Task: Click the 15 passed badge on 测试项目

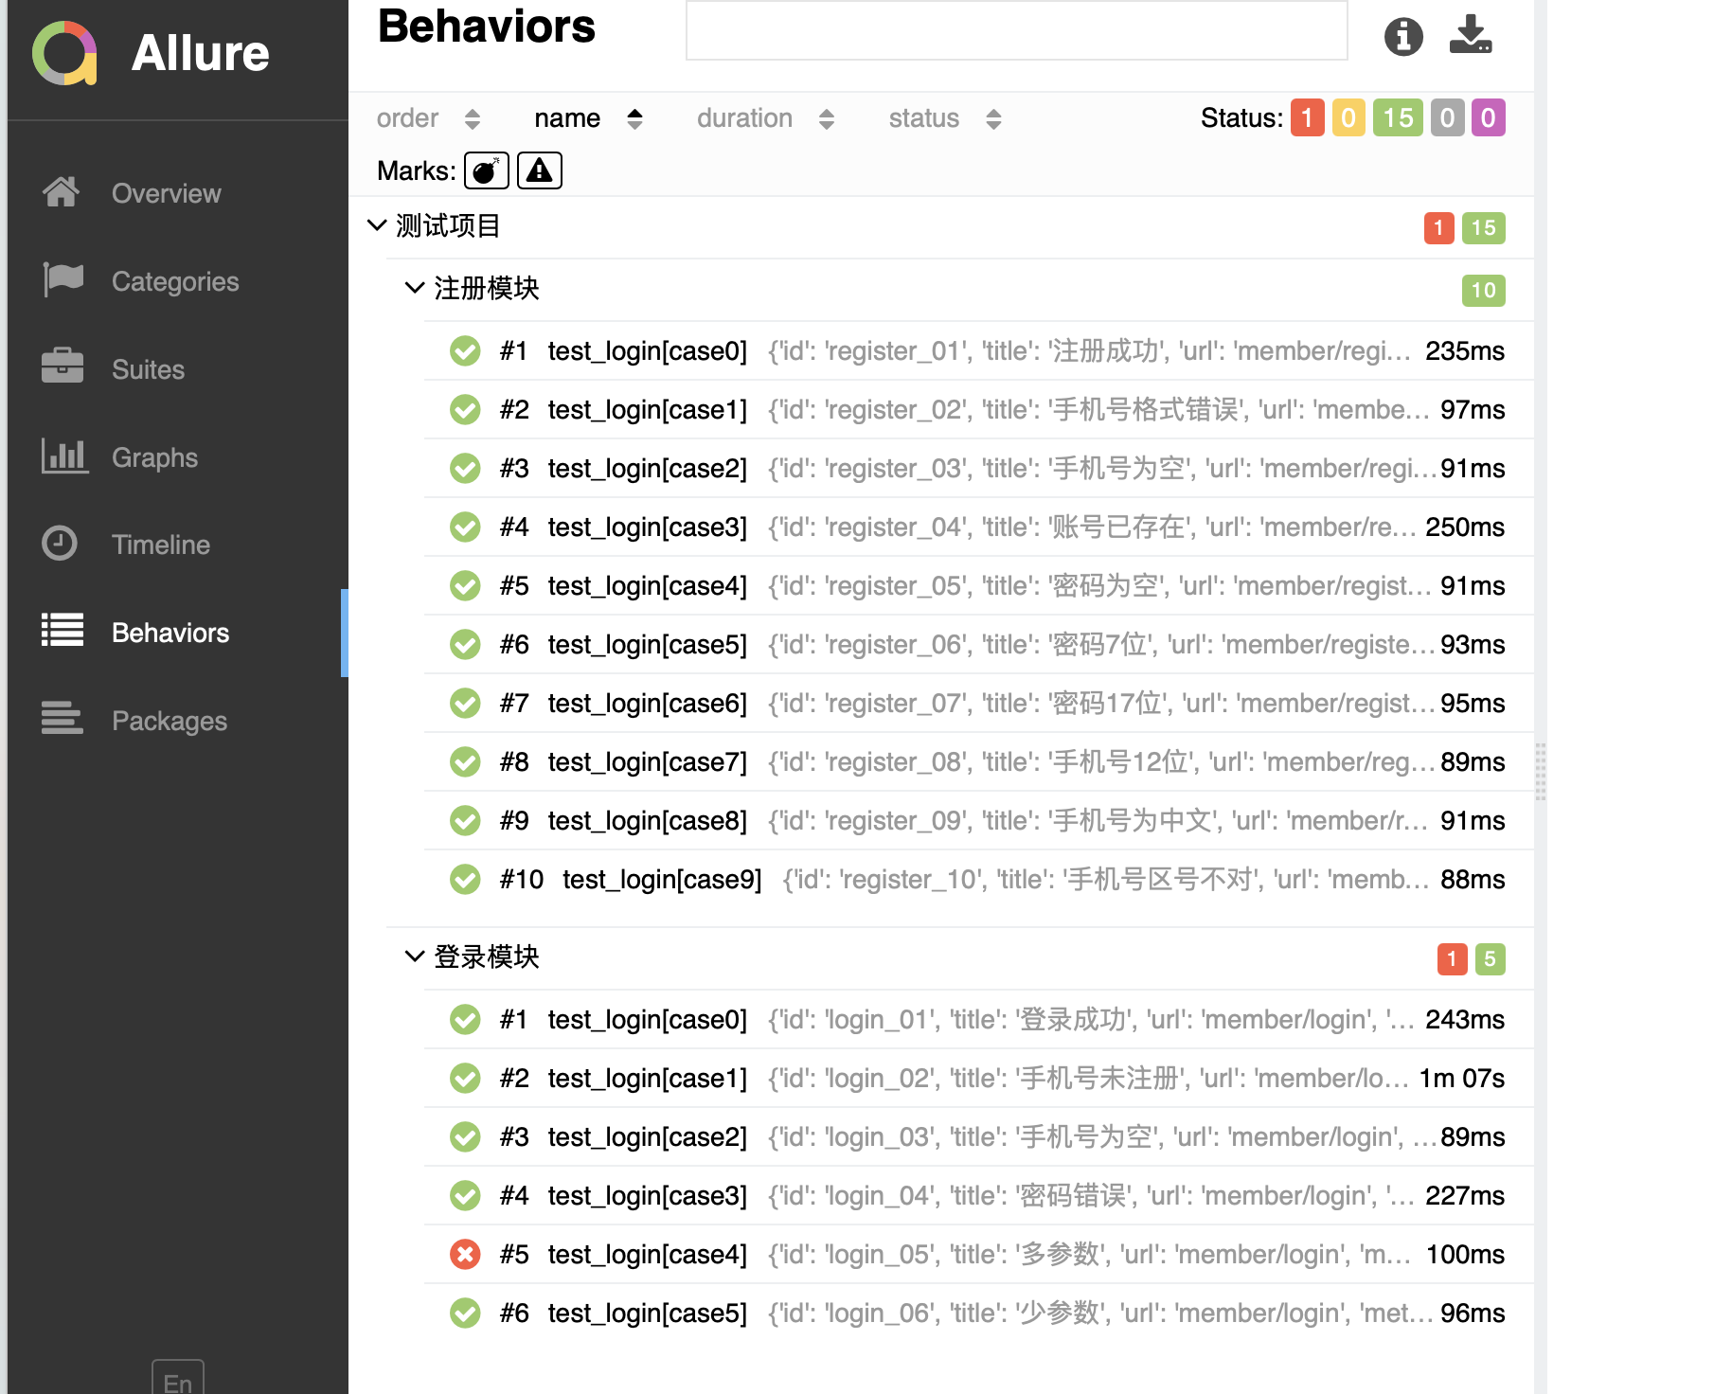Action: (x=1483, y=227)
